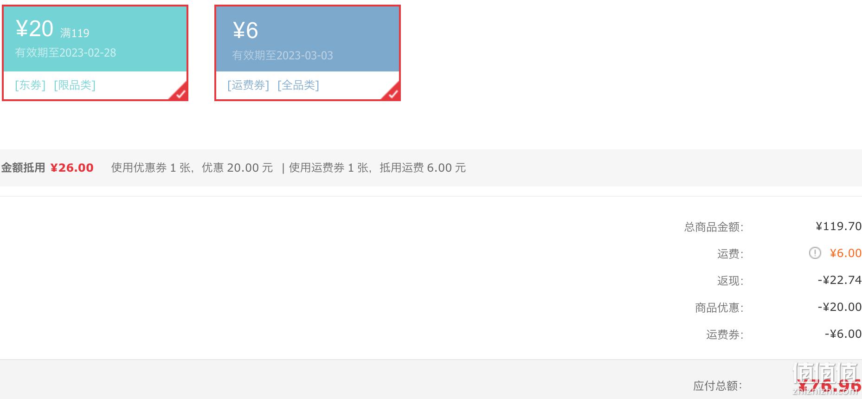
Task: Select the ¥6 shipping coupon card
Action: coord(308,53)
